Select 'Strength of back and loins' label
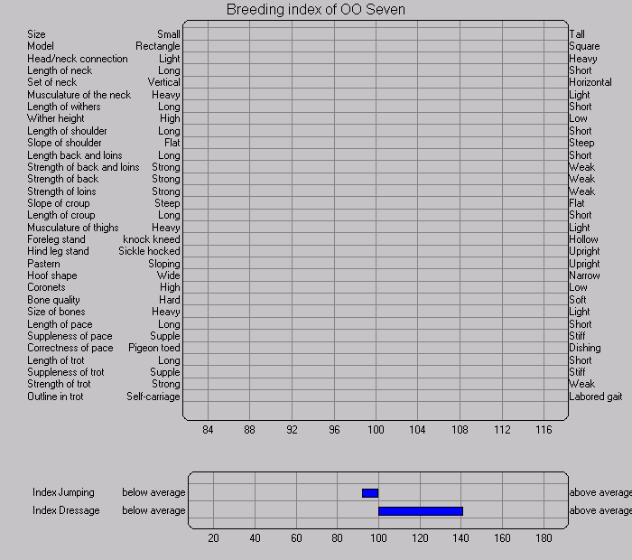Screen dimensions: 632x560 83,167
